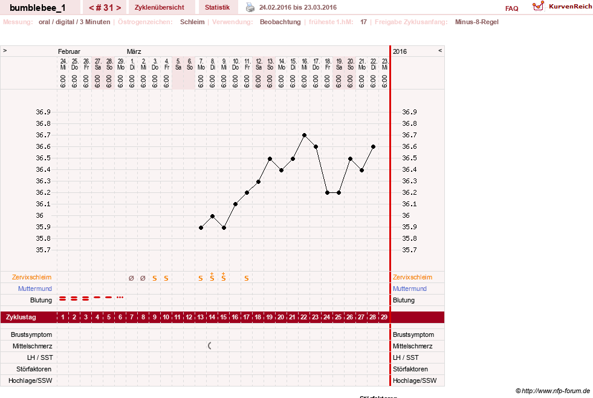Viewport: 593px width, 398px height.
Task: Click the left Brustsymptom row label
Action: (x=31, y=334)
